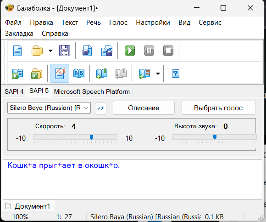This screenshot has width=266, height=222.
Task: Expand the arrow next to open folder icon
Action: point(50,51)
